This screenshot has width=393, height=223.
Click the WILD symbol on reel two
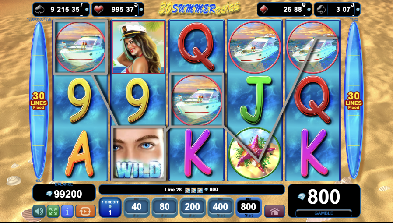tap(138, 153)
